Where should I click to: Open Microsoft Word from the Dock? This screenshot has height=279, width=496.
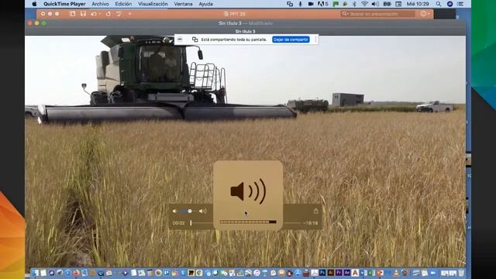tap(363, 273)
